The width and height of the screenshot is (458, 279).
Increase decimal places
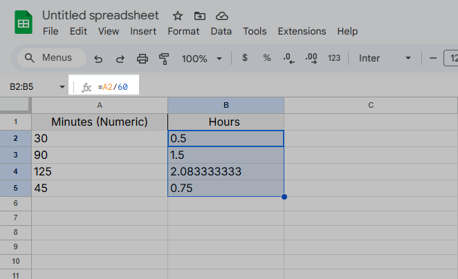pos(311,59)
